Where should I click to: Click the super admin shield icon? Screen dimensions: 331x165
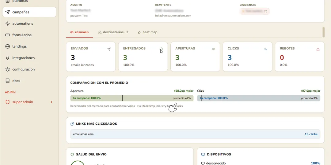coord(8,102)
